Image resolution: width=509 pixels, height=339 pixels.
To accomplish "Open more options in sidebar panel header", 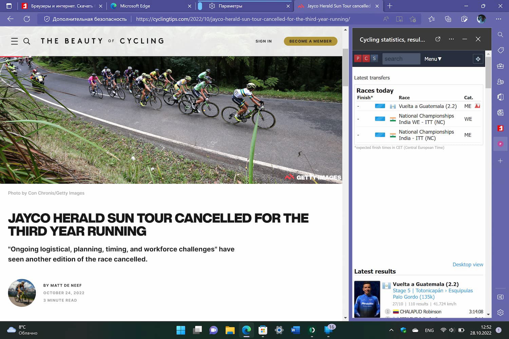I will [451, 39].
